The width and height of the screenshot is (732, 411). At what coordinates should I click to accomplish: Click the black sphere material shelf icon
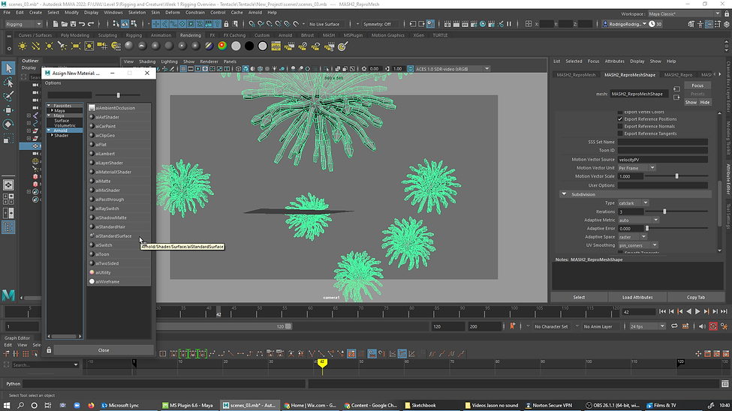(x=249, y=46)
